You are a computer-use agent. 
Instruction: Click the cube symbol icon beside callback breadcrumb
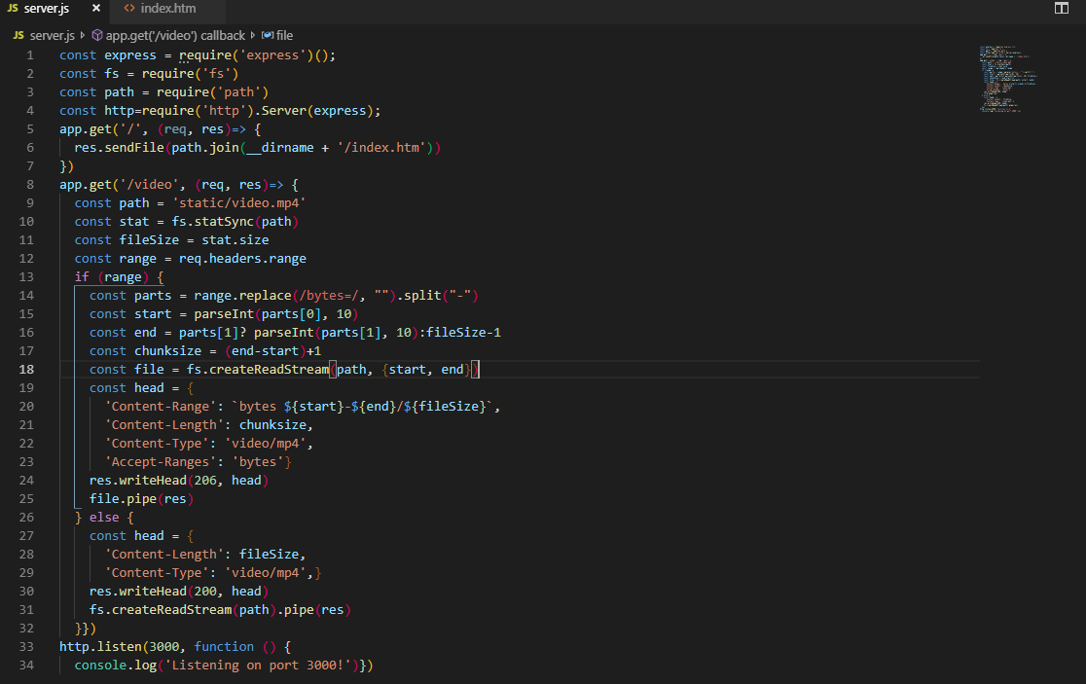[97, 35]
